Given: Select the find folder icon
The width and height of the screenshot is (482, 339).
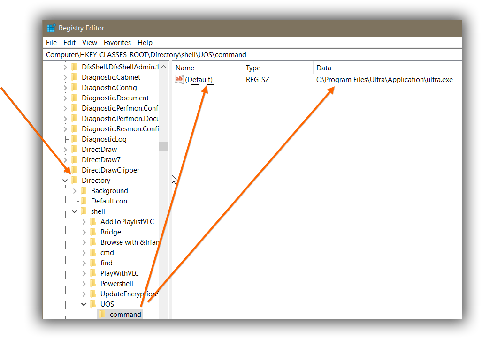Looking at the screenshot, I should point(93,263).
